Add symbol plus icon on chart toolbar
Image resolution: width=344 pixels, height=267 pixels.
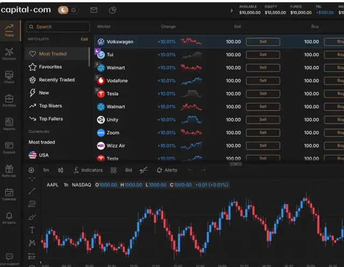[31, 170]
